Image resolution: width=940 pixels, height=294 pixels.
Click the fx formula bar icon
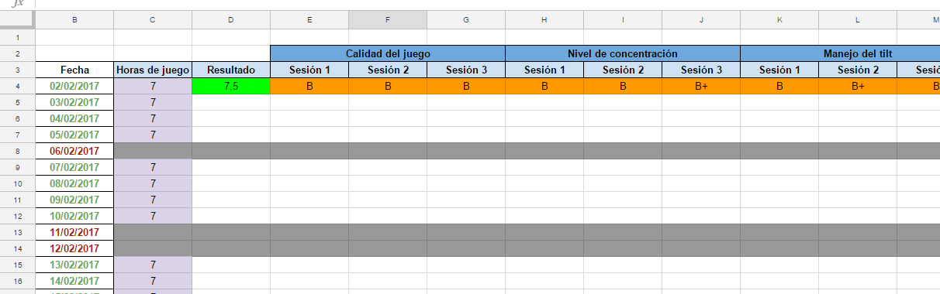coord(17,4)
